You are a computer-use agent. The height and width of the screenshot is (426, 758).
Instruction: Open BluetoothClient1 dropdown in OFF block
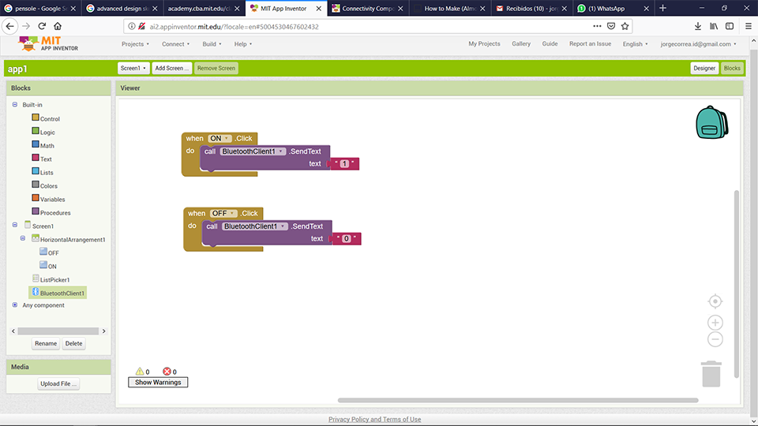point(255,226)
